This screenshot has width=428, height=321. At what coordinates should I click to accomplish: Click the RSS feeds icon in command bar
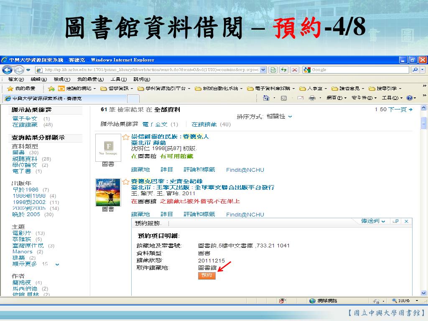pos(284,98)
